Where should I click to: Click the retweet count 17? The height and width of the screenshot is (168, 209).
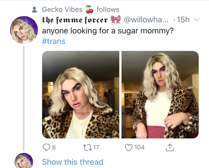coord(96,147)
